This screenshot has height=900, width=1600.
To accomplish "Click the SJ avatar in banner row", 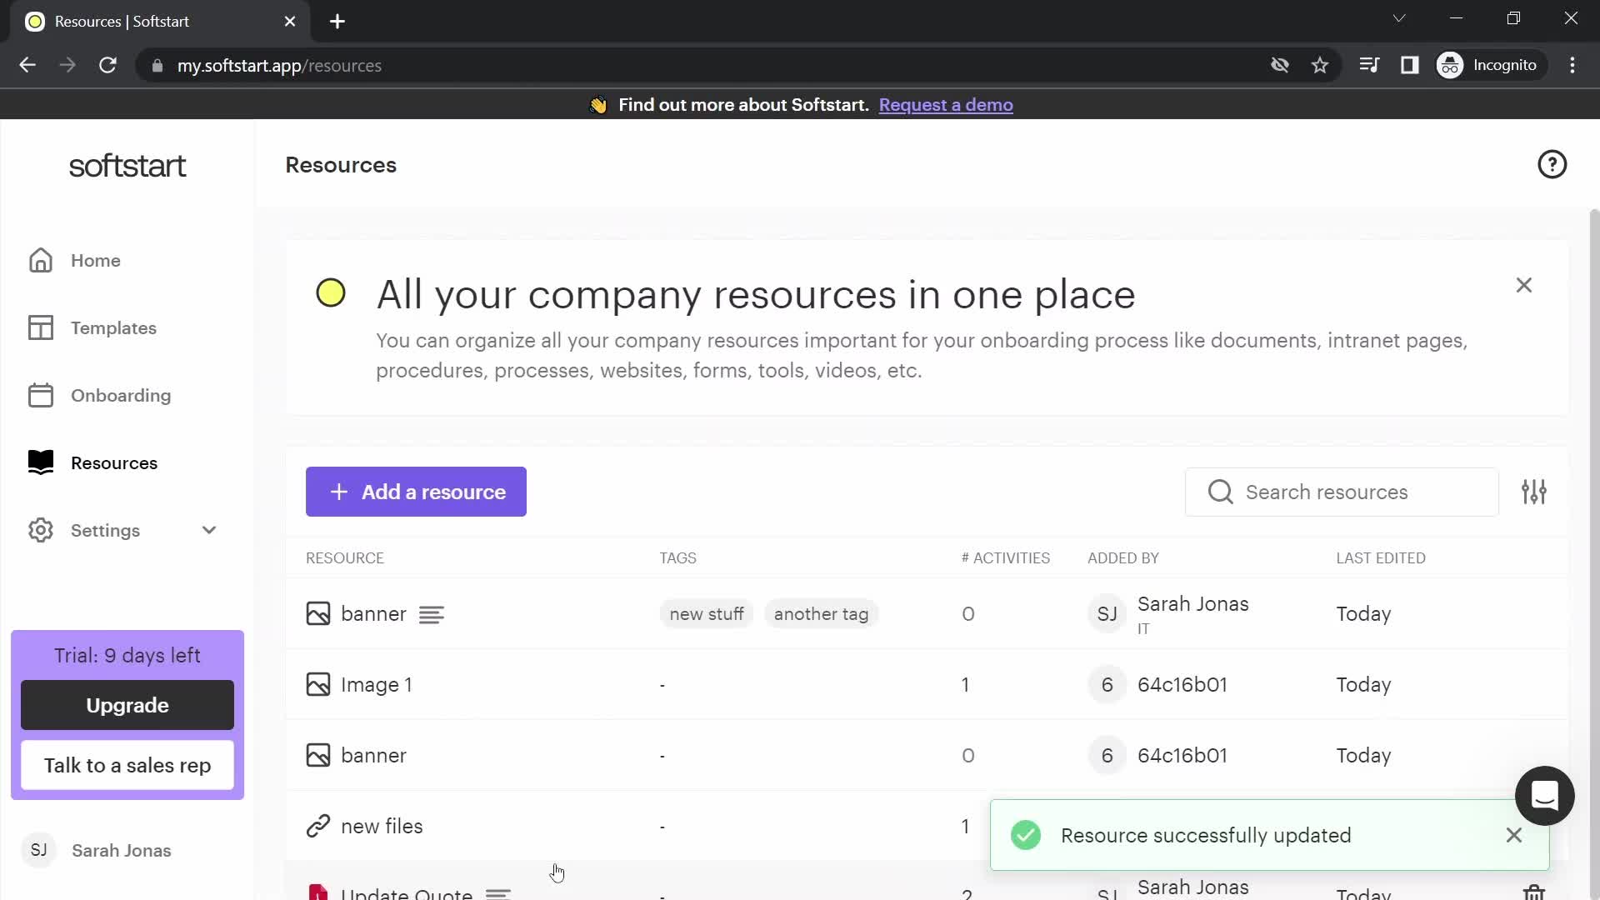I will coord(1107,614).
